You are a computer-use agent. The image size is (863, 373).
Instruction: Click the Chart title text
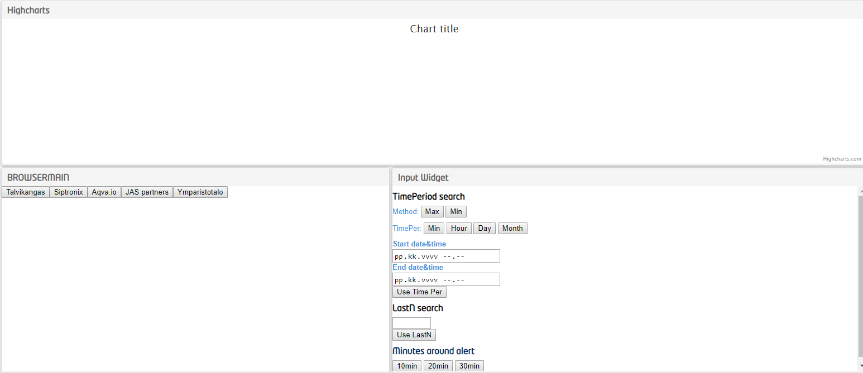click(x=434, y=29)
